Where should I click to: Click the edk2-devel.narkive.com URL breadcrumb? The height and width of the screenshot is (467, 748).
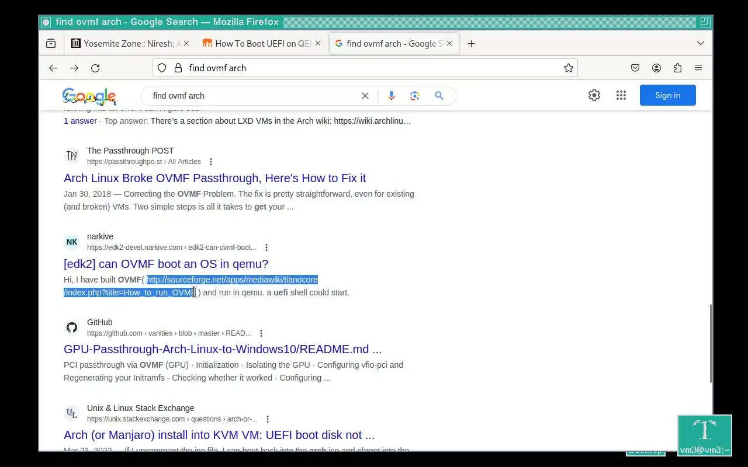[172, 248]
